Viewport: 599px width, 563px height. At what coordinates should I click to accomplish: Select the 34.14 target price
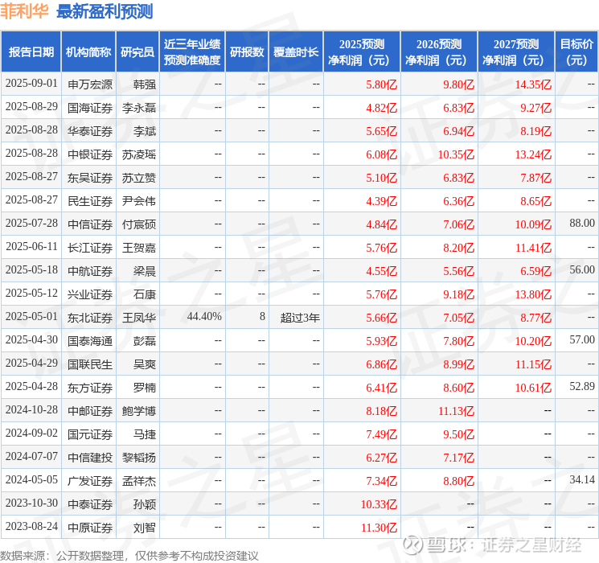pyautogui.click(x=582, y=479)
